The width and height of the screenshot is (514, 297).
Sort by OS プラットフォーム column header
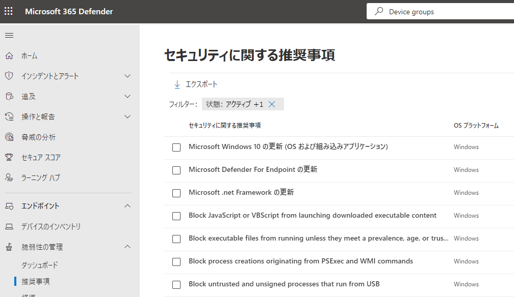pyautogui.click(x=476, y=125)
